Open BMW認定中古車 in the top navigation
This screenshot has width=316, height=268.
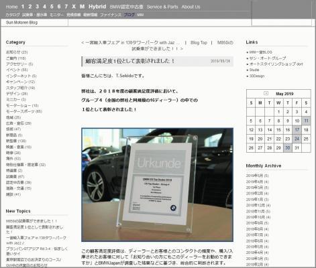pyautogui.click(x=126, y=7)
